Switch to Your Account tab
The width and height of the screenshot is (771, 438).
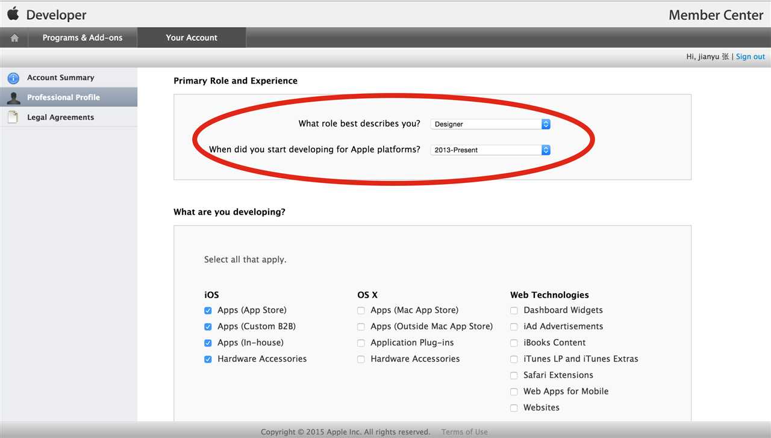[192, 38]
